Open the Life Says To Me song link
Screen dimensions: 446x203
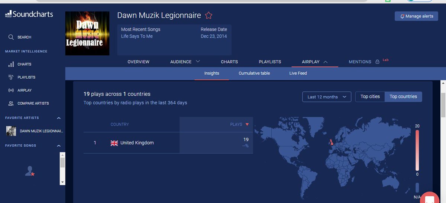click(x=137, y=36)
